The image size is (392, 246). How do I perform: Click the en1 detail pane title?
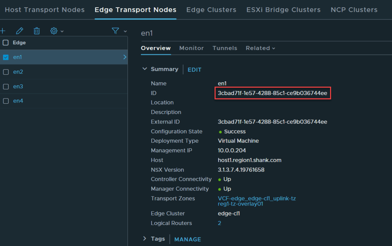coord(147,33)
